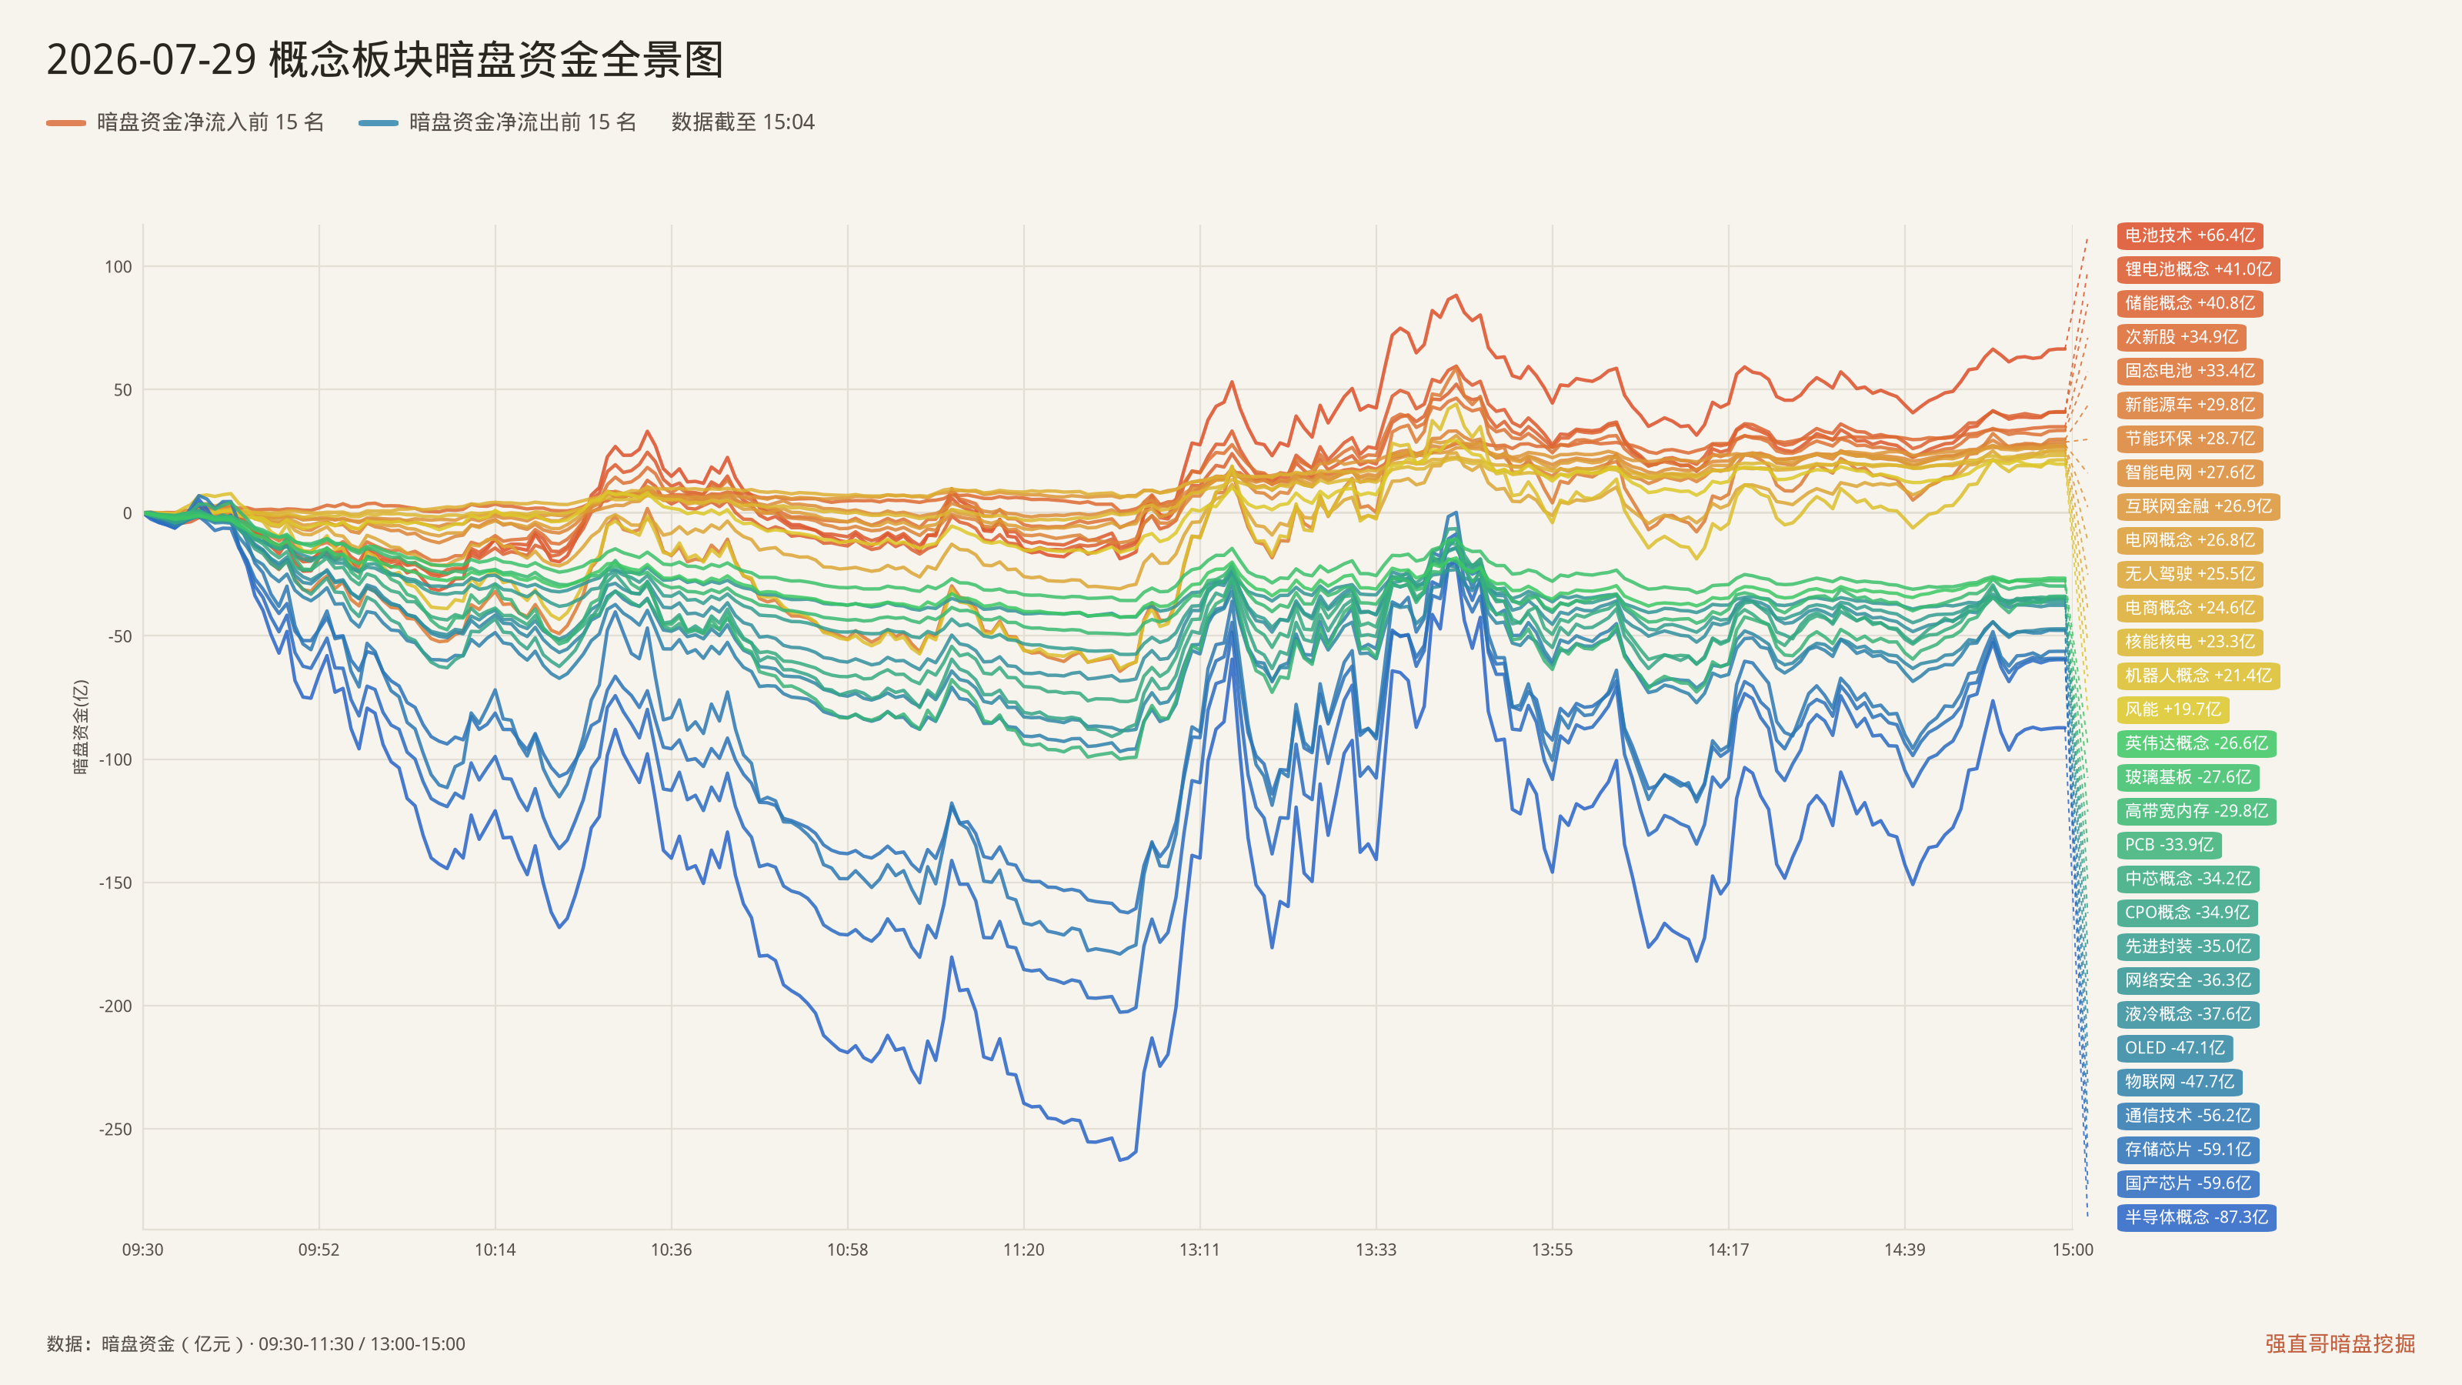Click the 暗盘资金净流出前 15 名 legend text
The height and width of the screenshot is (1385, 2462).
click(523, 122)
